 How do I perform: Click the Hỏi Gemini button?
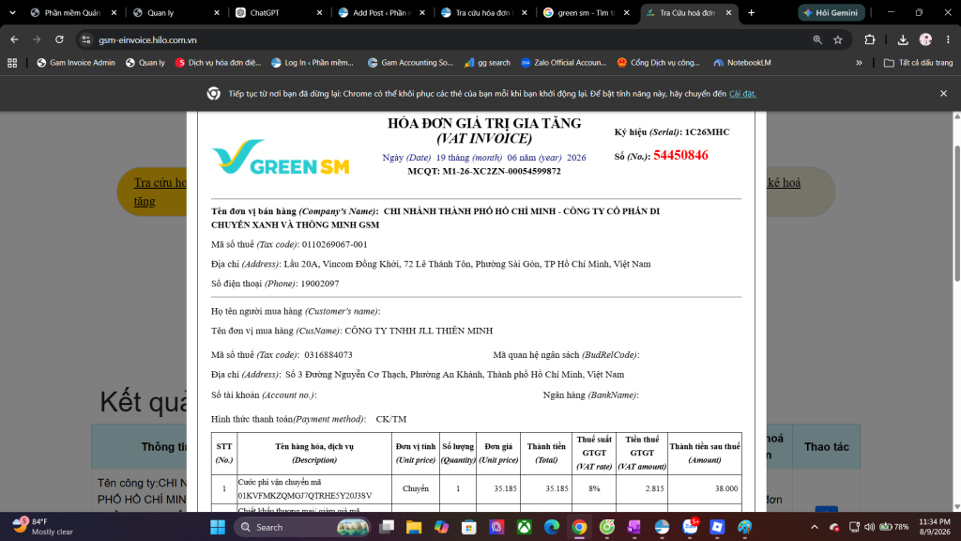pyautogui.click(x=831, y=13)
